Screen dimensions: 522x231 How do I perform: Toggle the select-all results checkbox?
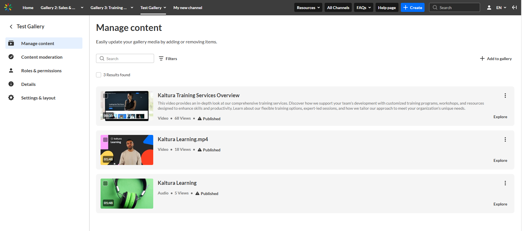point(99,75)
